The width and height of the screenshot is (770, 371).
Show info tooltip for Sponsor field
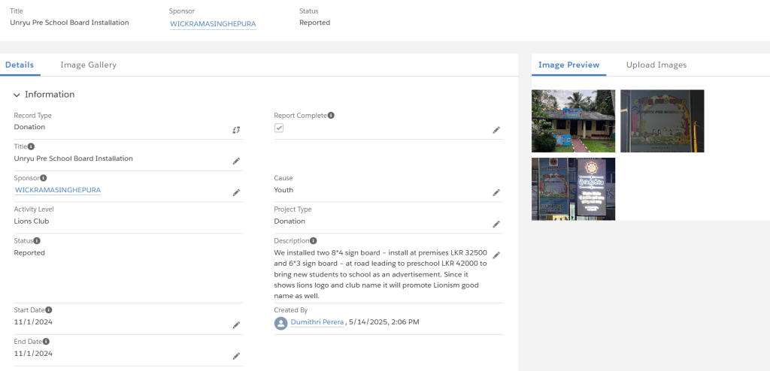point(43,178)
